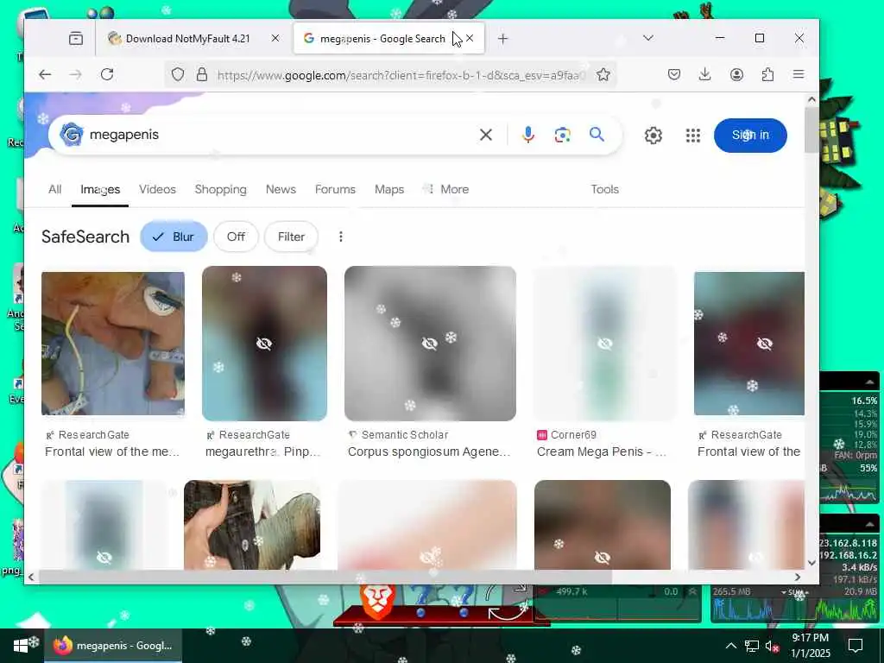The height and width of the screenshot is (663, 884).
Task: Select the Videos results tab
Action: click(157, 189)
